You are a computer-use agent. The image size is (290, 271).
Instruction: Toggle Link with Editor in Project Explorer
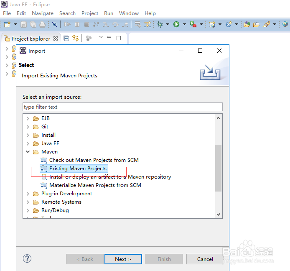tap(76, 38)
